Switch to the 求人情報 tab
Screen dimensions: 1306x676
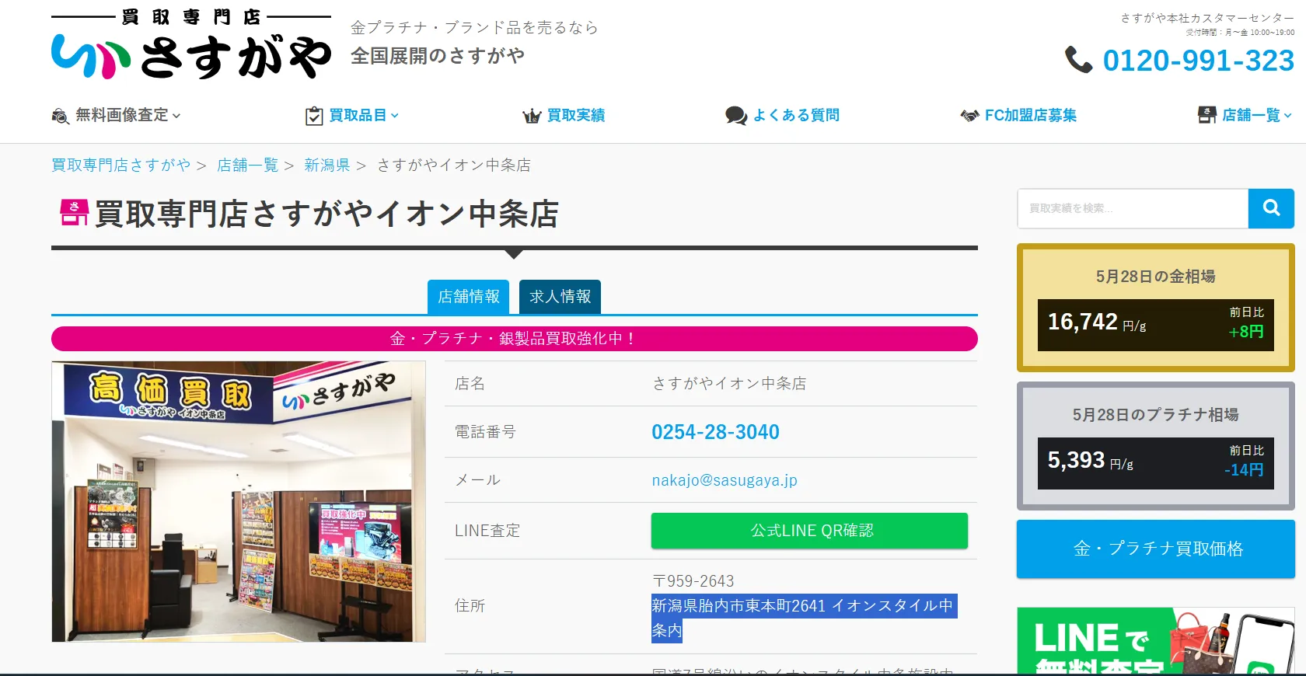click(560, 297)
